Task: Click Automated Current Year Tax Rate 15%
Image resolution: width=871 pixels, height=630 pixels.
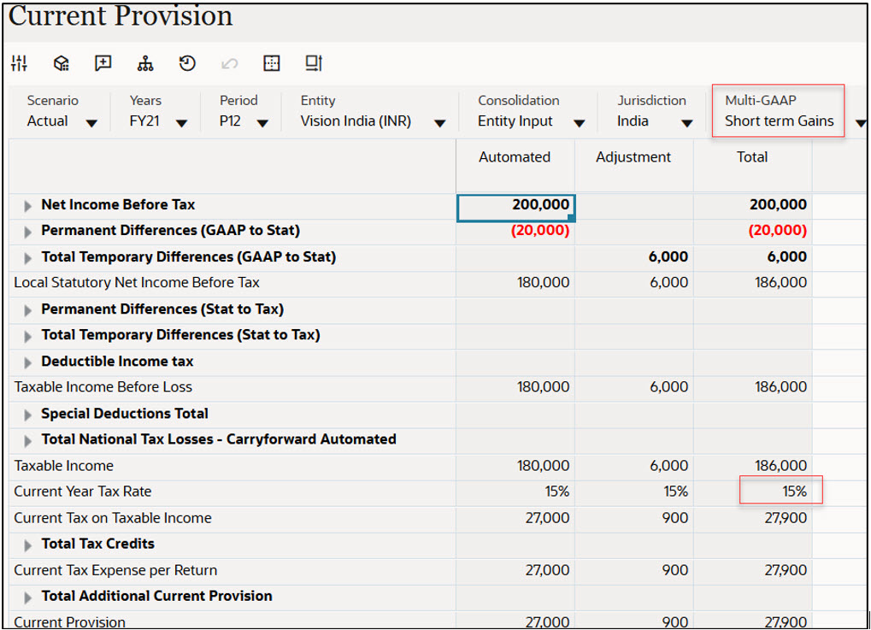Action: [515, 492]
